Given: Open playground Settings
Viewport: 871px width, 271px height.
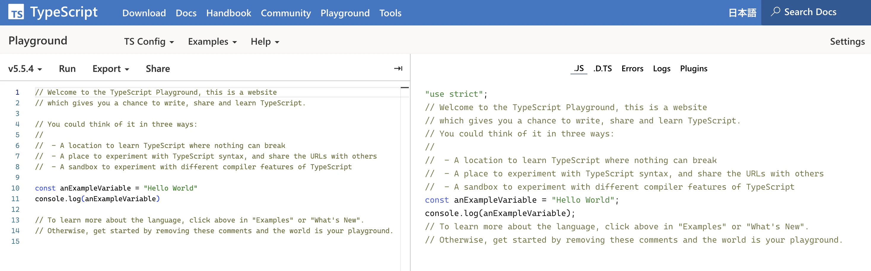Looking at the screenshot, I should pos(847,41).
